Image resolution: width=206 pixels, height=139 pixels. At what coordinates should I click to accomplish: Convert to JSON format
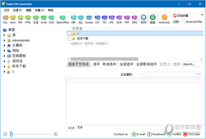[x=119, y=19]
